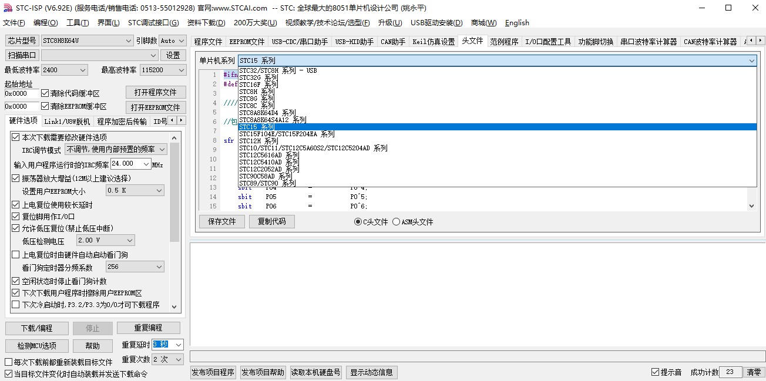The width and height of the screenshot is (766, 381).
Task: Open 工具(T) menu
Action: coord(78,23)
